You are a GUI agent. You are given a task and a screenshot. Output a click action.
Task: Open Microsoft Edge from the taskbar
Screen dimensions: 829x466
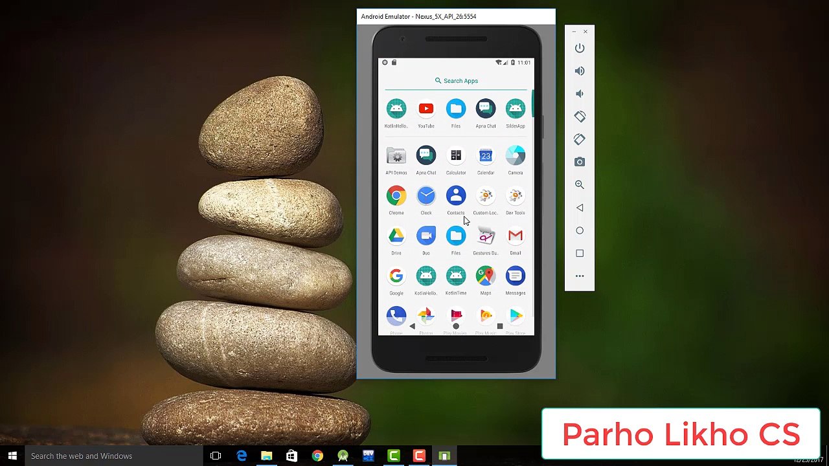pyautogui.click(x=242, y=456)
